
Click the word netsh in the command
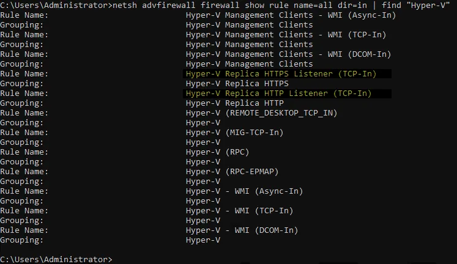click(125, 5)
